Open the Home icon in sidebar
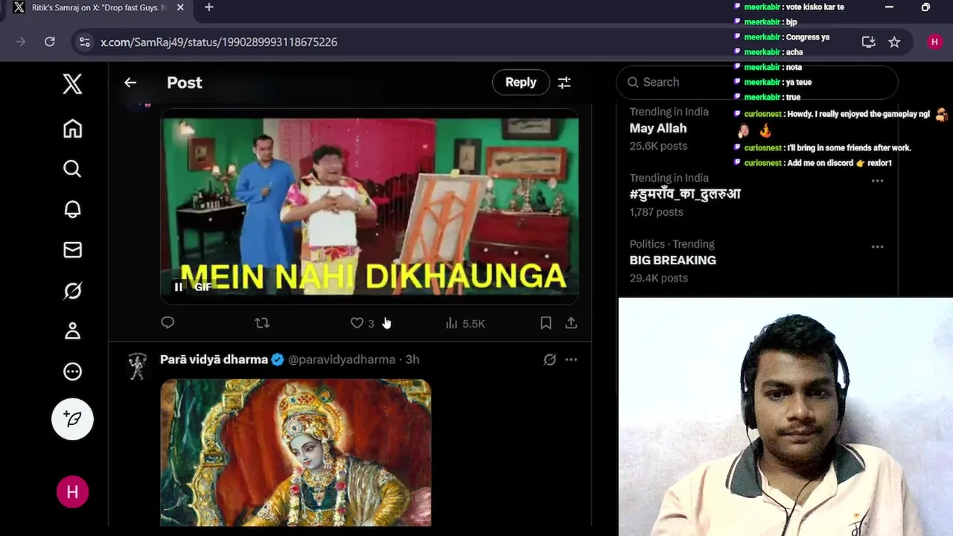The image size is (953, 536). 72,129
